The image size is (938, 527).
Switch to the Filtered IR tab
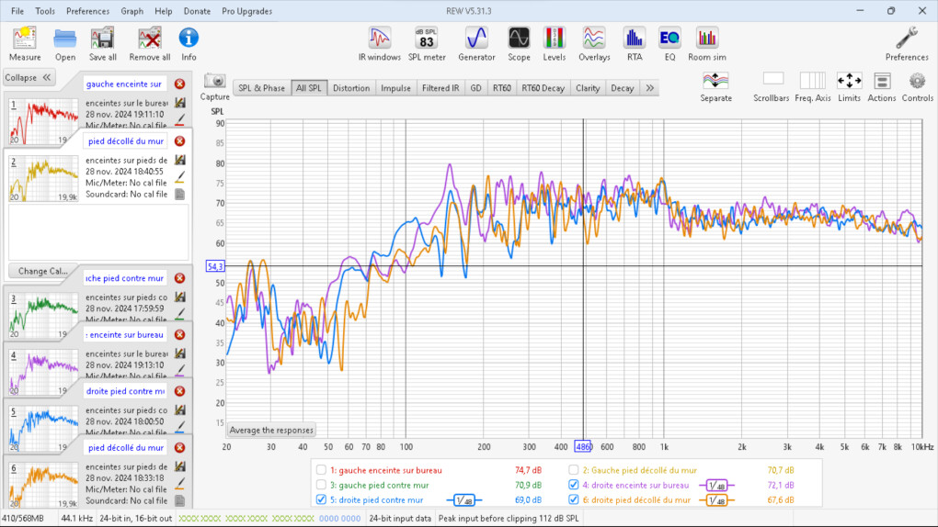(440, 88)
